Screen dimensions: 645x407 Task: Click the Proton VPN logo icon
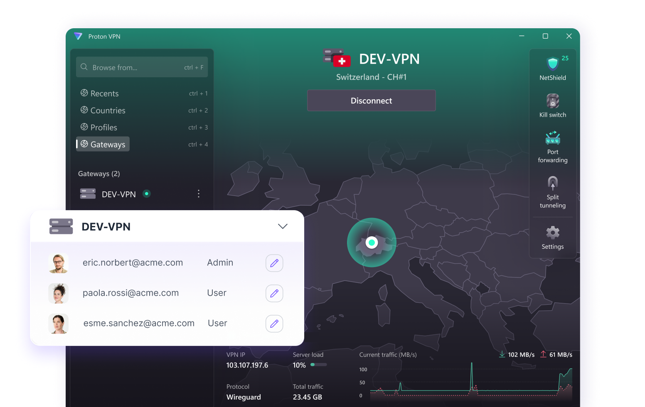tap(78, 37)
